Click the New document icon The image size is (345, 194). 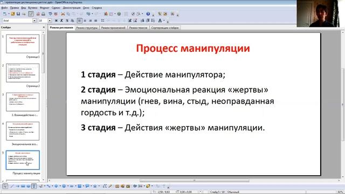click(x=5, y=14)
